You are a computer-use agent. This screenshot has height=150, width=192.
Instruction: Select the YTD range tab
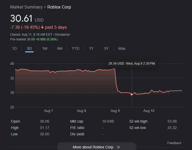tap(75, 49)
